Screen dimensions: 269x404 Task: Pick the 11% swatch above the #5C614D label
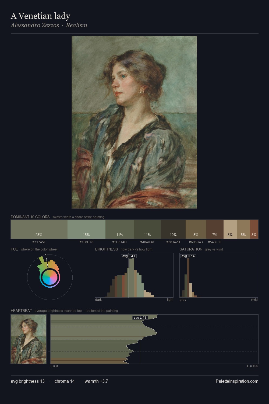(120, 229)
